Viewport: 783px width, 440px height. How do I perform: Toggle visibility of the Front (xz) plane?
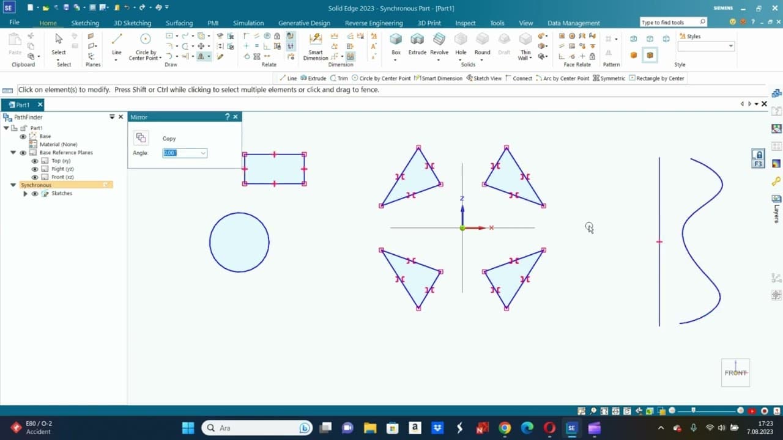(x=35, y=177)
